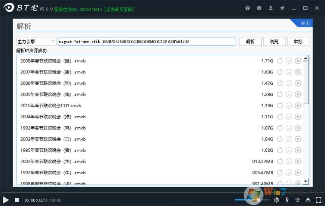Download the 2004年春节联欢晚会 (猴) file
This screenshot has height=206, width=325.
[289, 117]
